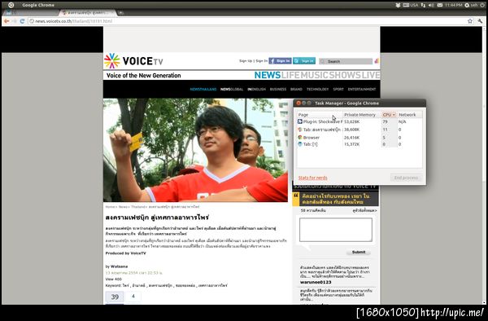Click the VoiceTV logo
This screenshot has height=321, width=488.
[x=133, y=61]
